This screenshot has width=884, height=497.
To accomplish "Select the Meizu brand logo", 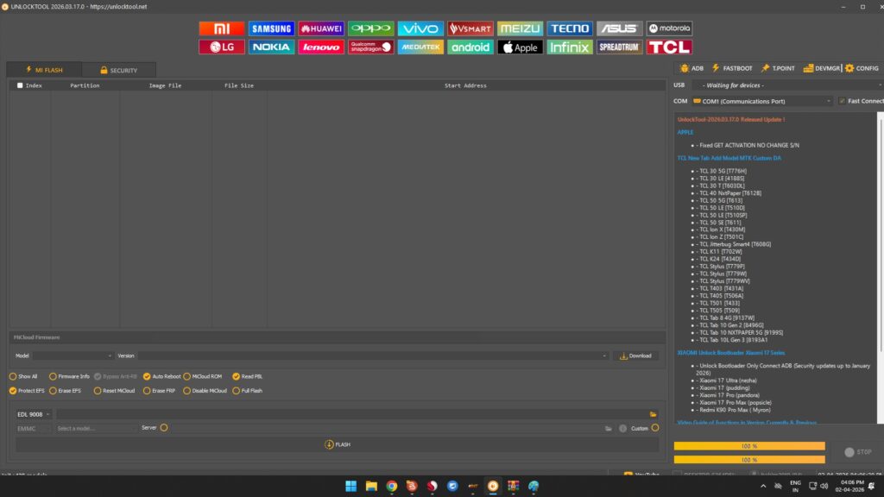I will (x=520, y=28).
